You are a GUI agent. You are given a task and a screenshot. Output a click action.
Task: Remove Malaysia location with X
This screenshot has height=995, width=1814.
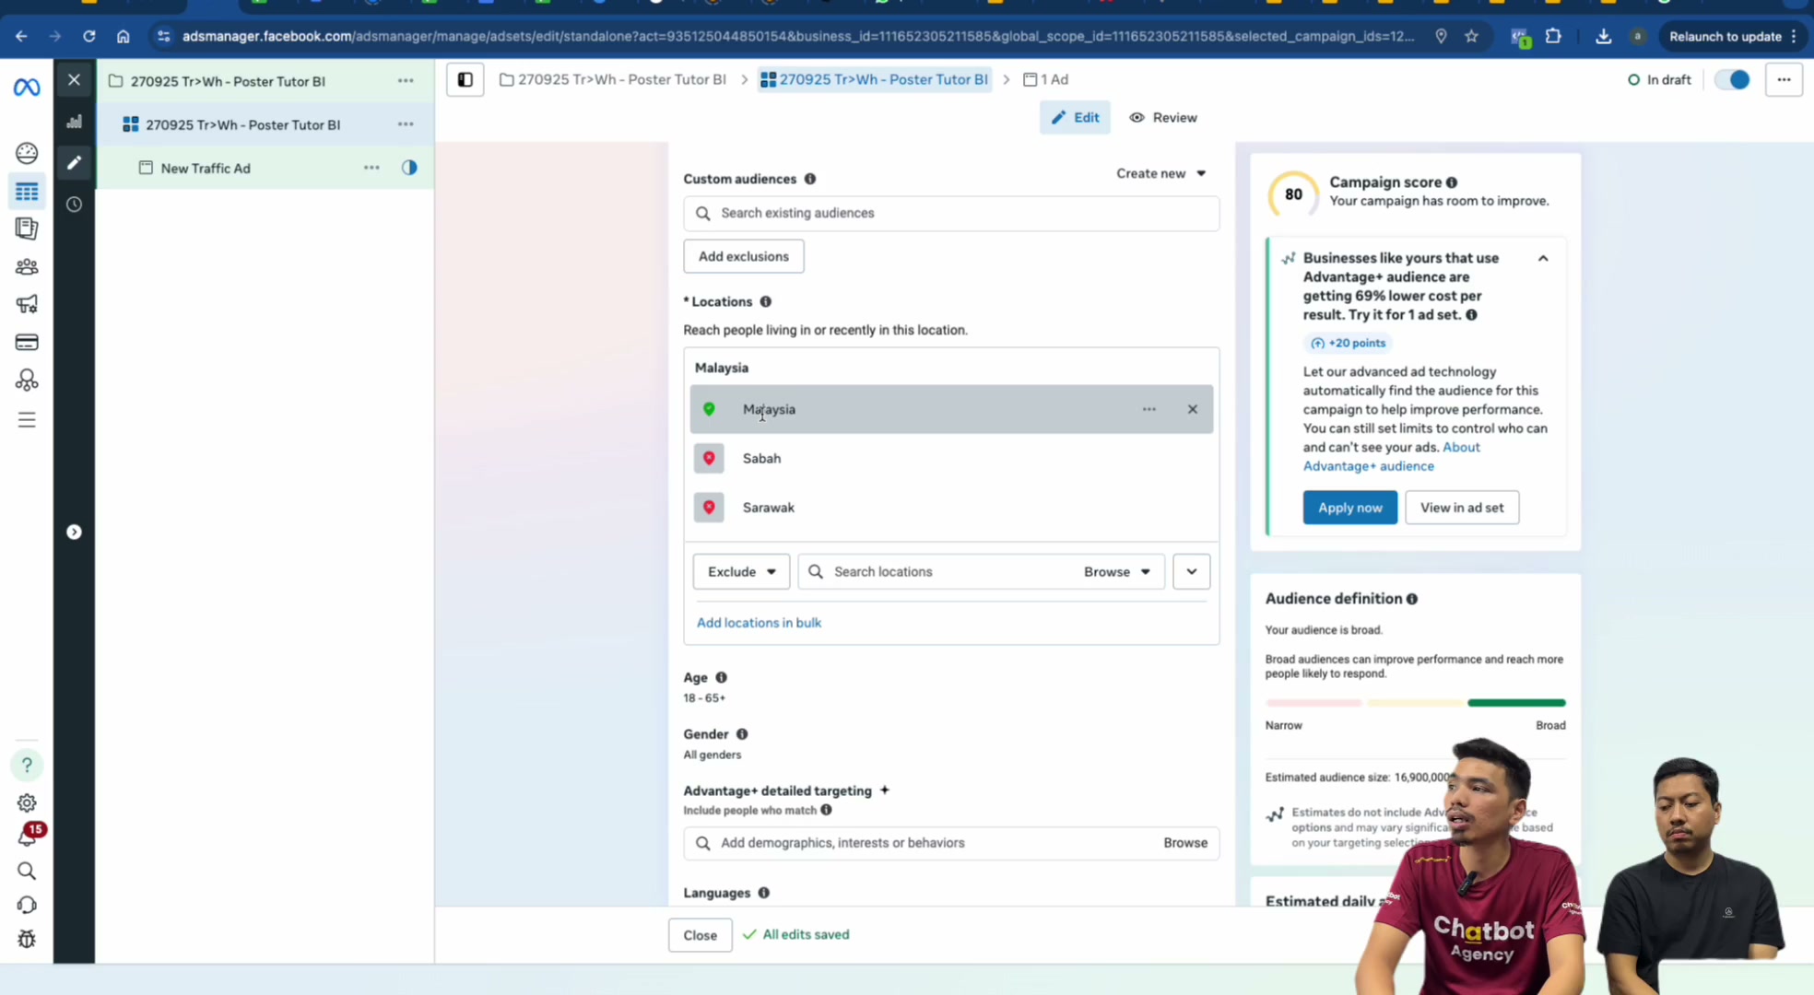coord(1192,409)
